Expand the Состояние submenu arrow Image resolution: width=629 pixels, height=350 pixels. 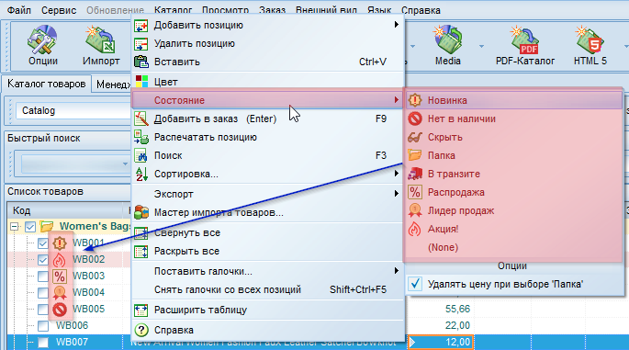click(397, 100)
